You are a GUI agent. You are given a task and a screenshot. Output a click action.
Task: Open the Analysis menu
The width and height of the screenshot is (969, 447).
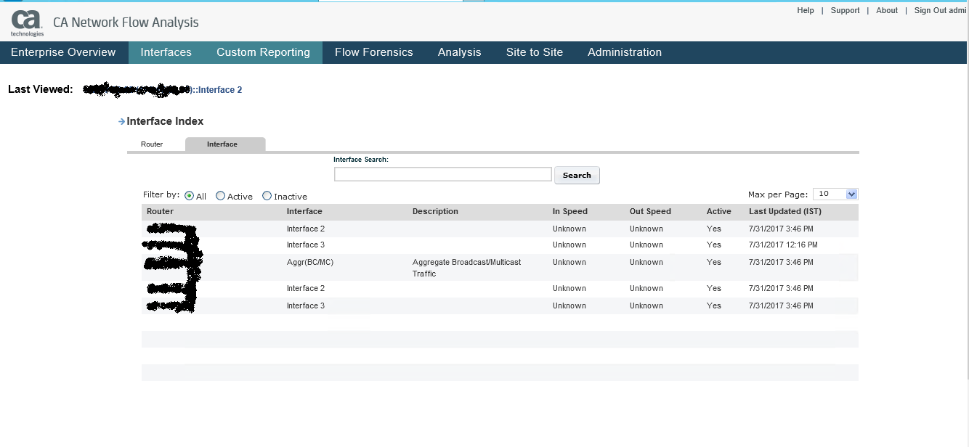tap(460, 52)
